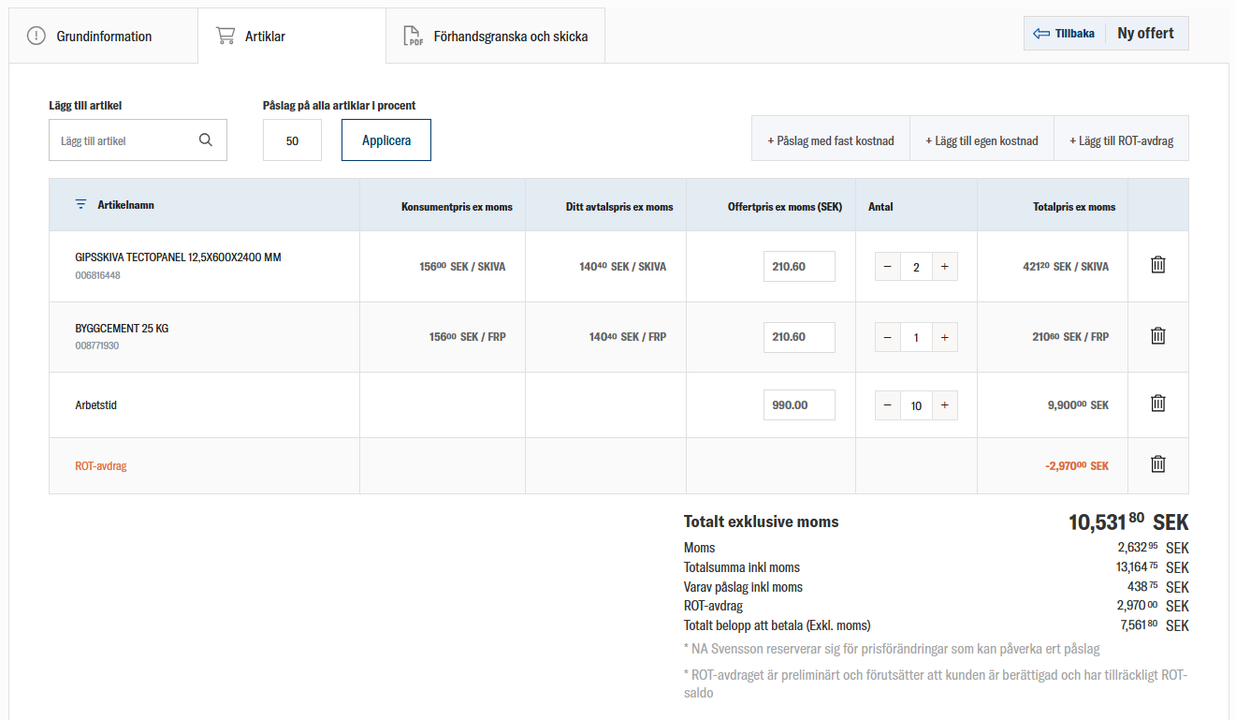
Task: Click trash icon for BYGGCEMENT 25 KG
Action: [1157, 335]
